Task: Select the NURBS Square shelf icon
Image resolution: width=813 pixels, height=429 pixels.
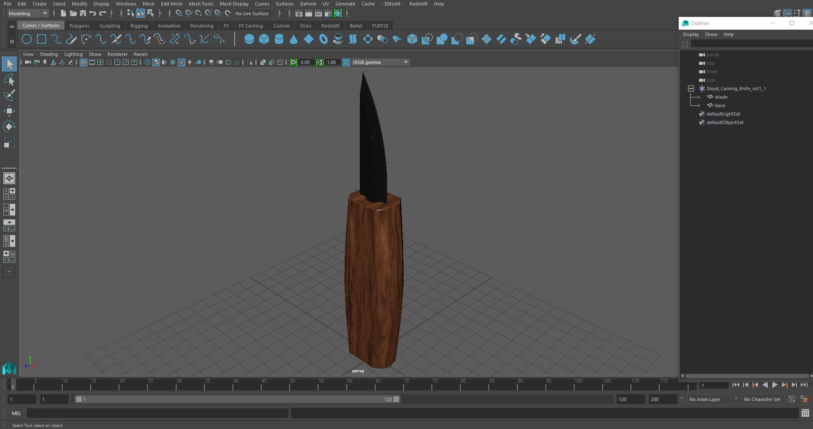Action: click(41, 39)
